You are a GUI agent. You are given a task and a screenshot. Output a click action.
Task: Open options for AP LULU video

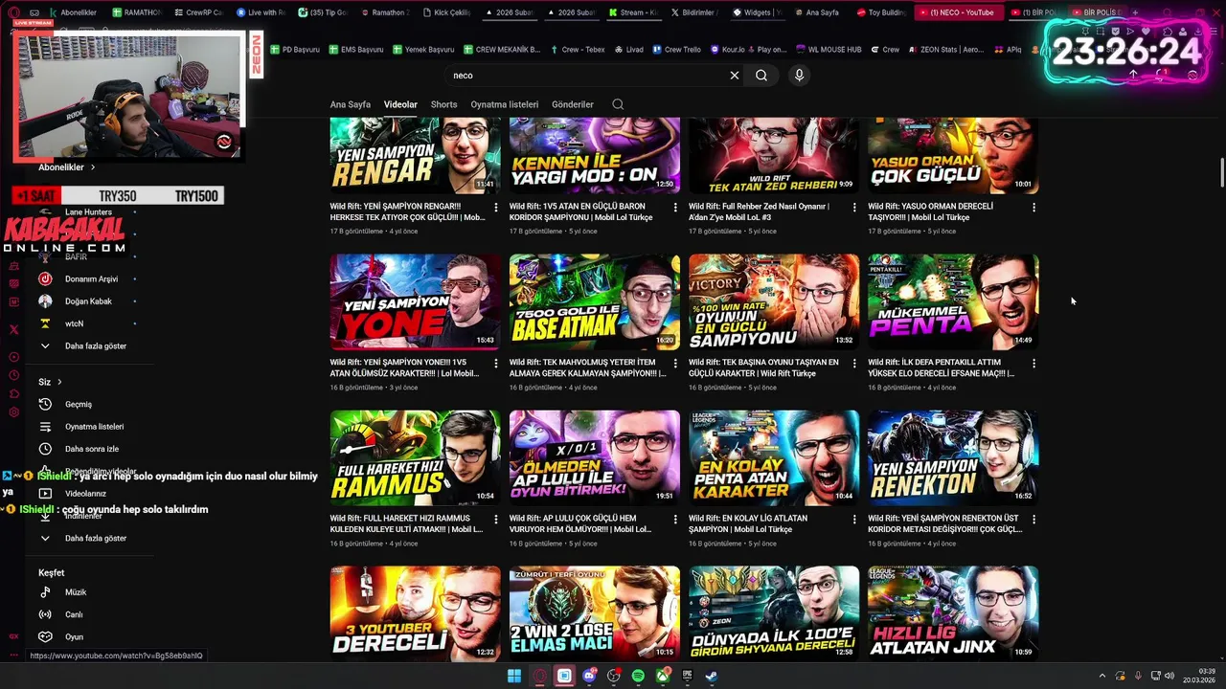pyautogui.click(x=674, y=519)
